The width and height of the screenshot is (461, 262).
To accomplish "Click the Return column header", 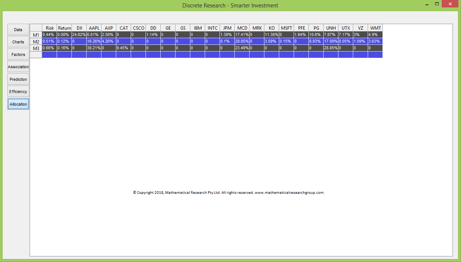I will point(64,28).
